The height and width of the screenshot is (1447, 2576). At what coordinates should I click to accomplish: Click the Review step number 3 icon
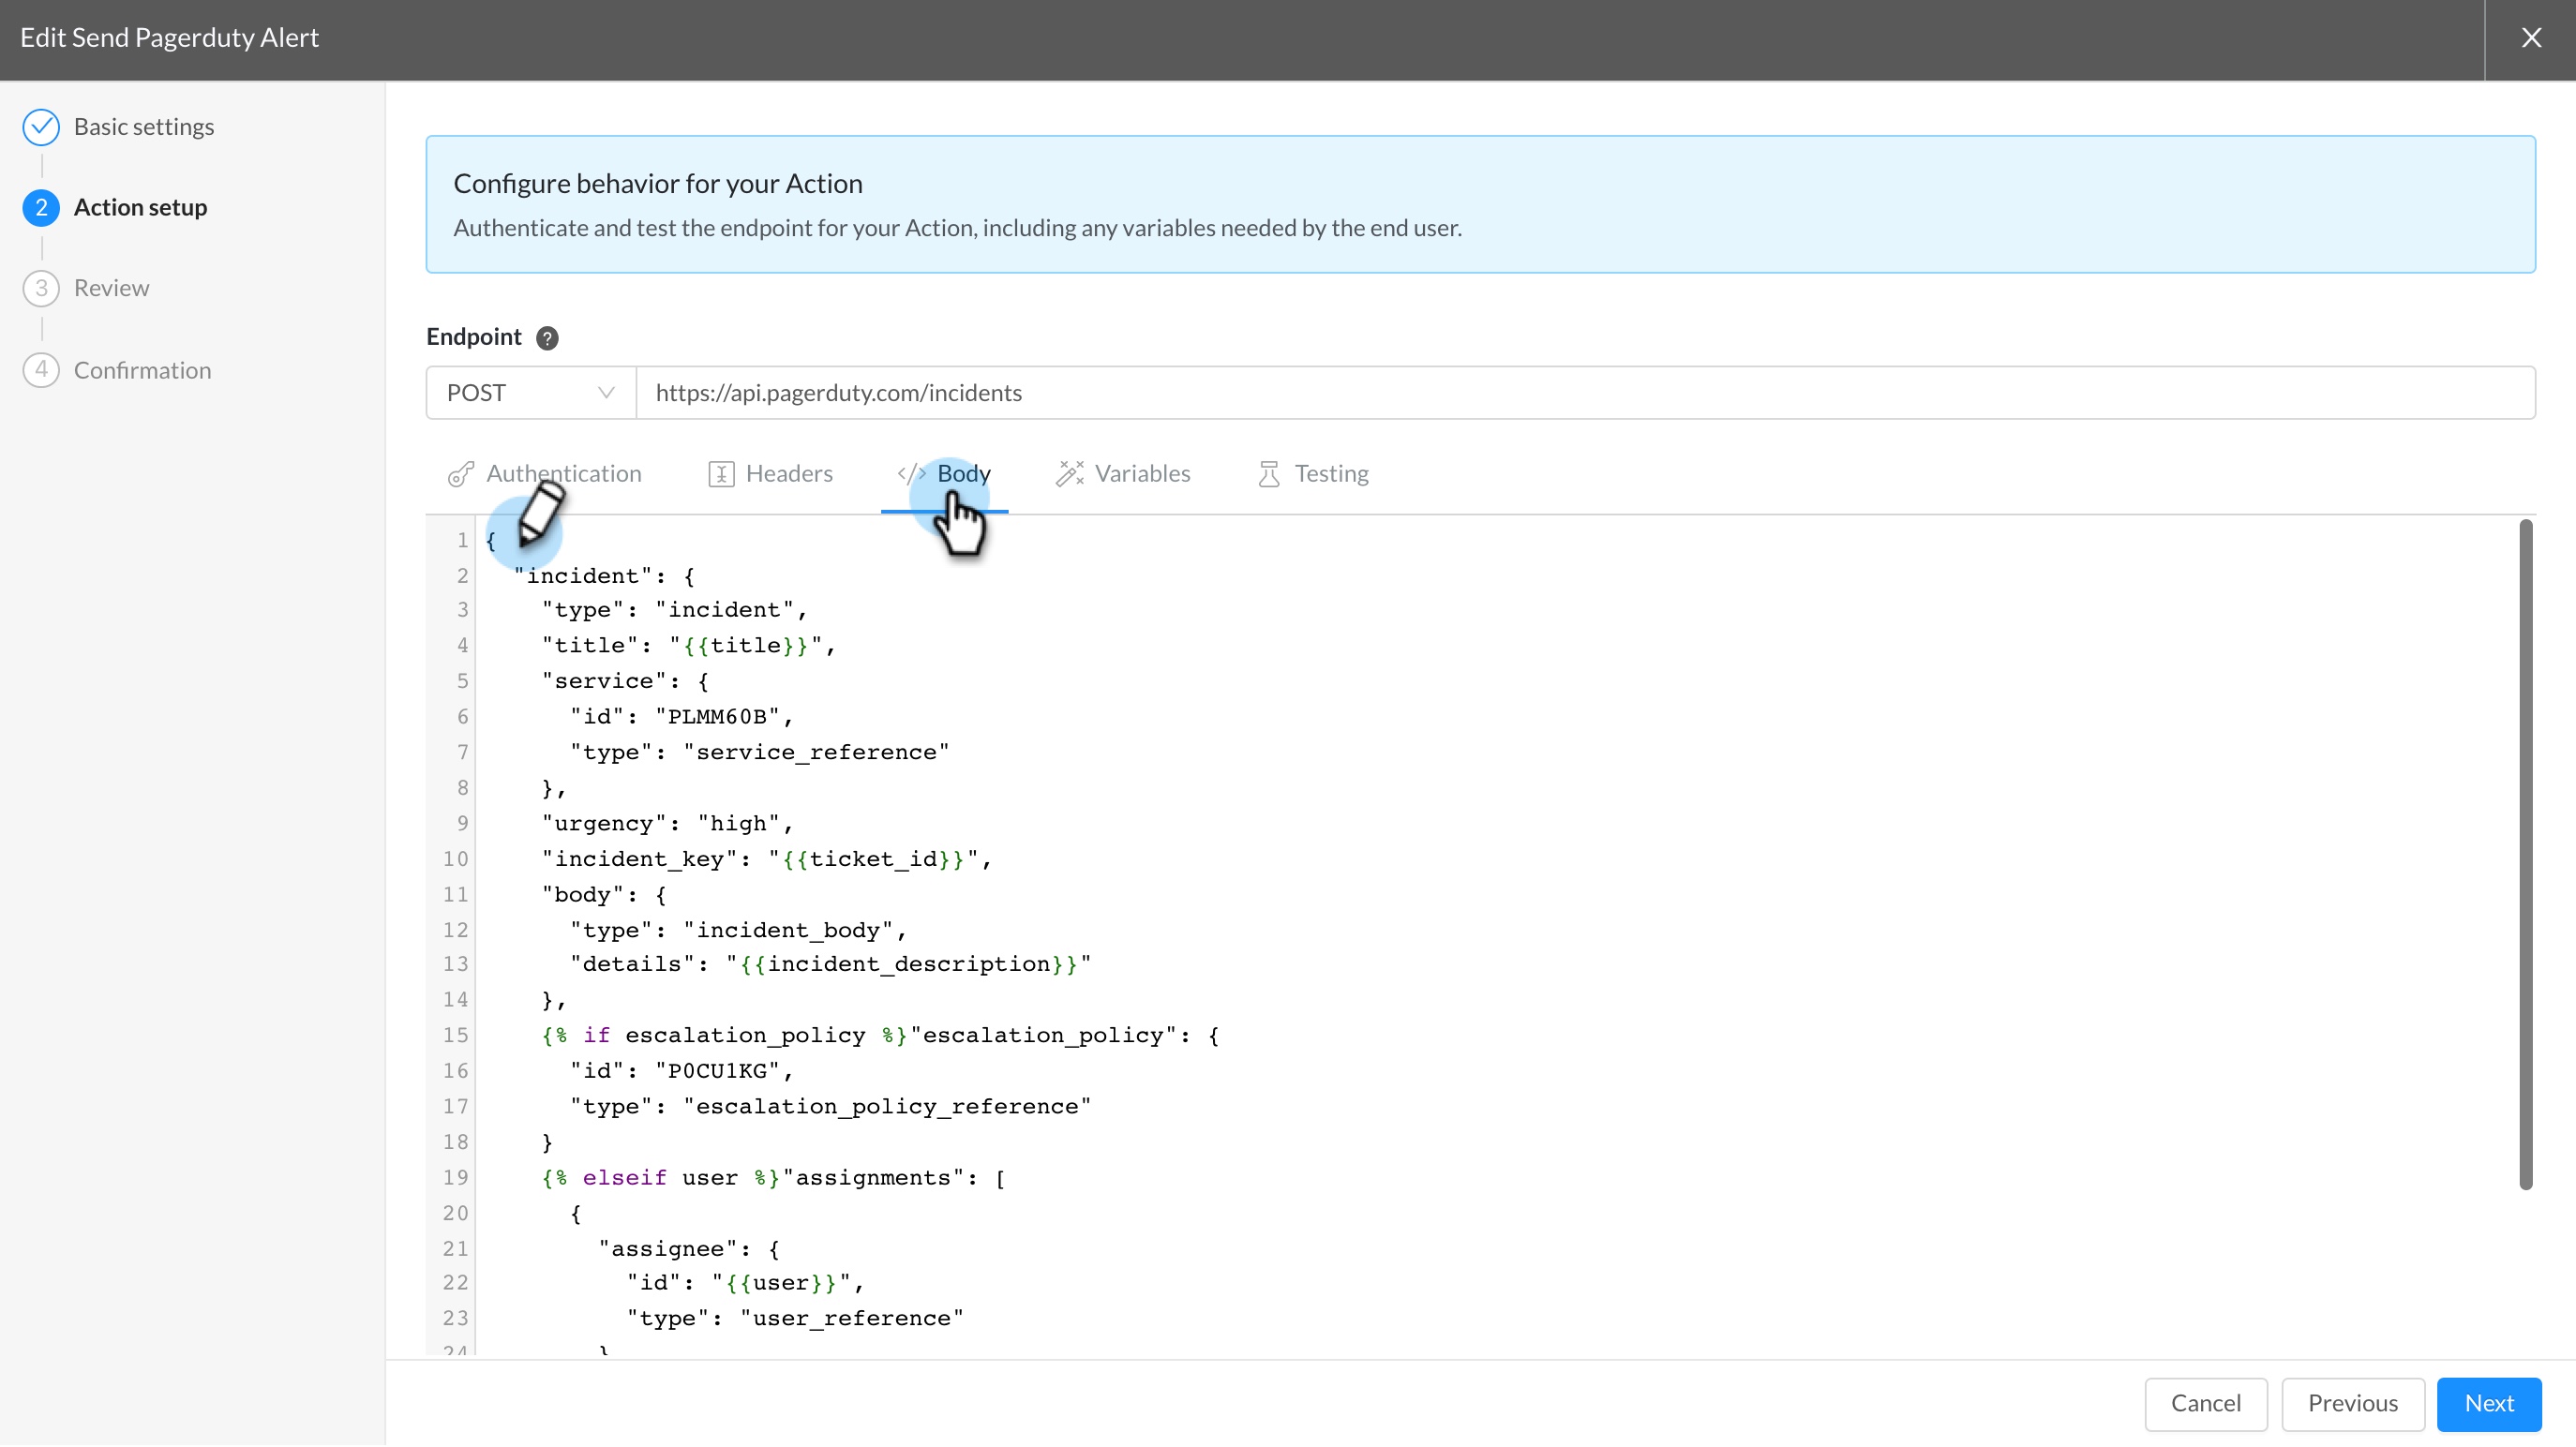(x=41, y=289)
